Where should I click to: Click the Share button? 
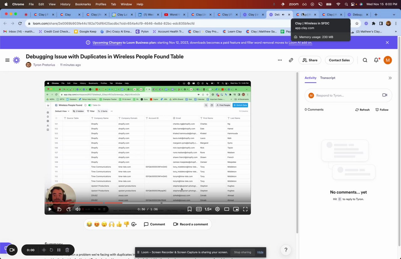pos(310,60)
